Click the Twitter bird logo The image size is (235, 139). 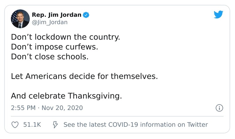[219, 15]
